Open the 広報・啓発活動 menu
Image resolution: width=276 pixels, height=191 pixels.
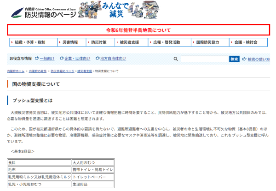pos(167,42)
